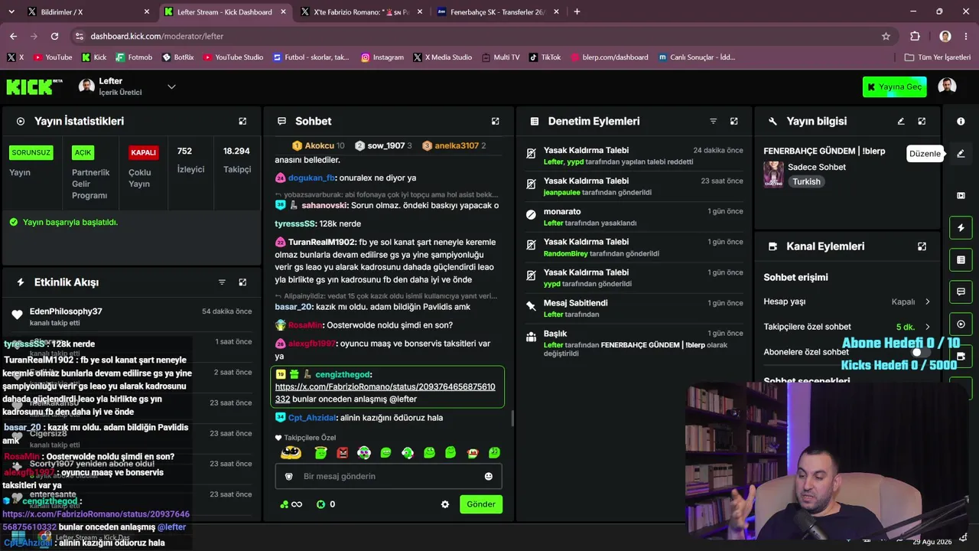Open the Tüm Yer İşaretleri folder

point(938,57)
